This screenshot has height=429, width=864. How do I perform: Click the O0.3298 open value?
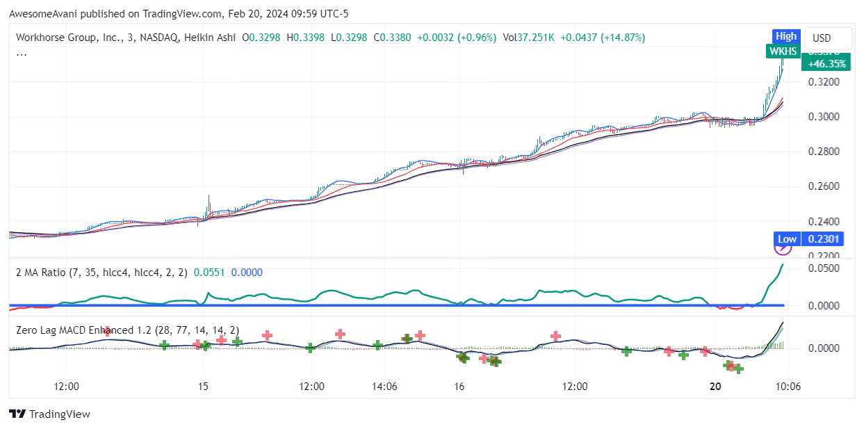[261, 38]
